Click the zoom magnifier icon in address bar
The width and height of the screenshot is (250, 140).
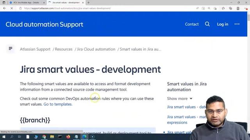tap(209, 8)
